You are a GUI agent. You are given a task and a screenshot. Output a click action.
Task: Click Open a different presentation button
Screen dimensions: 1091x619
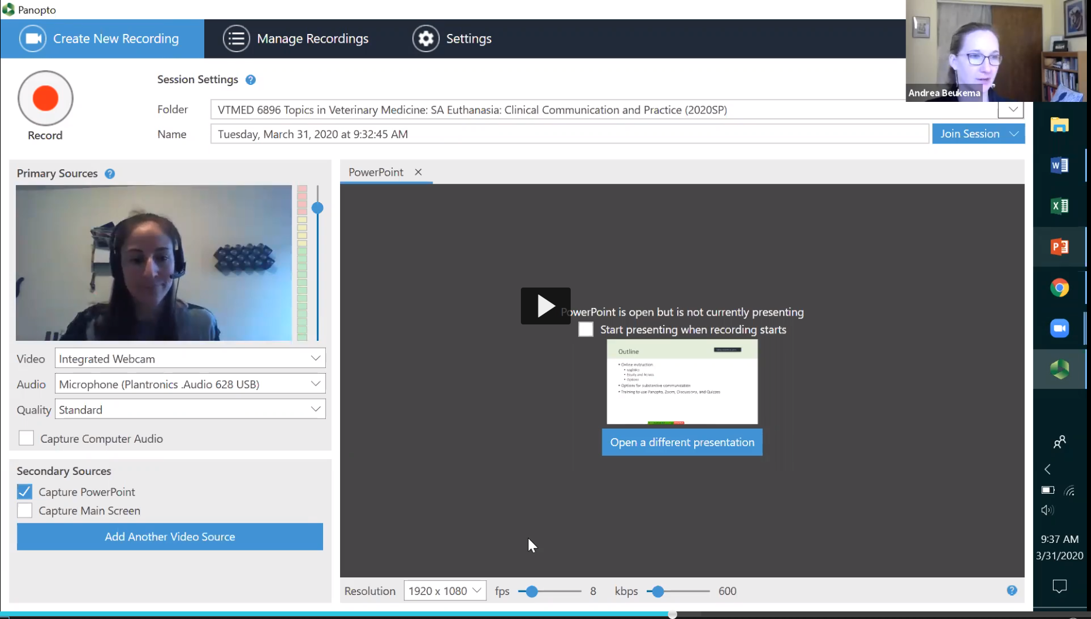tap(682, 442)
